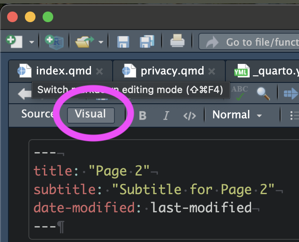This screenshot has height=242, width=299.
Task: Click the Save All icon
Action: (147, 42)
